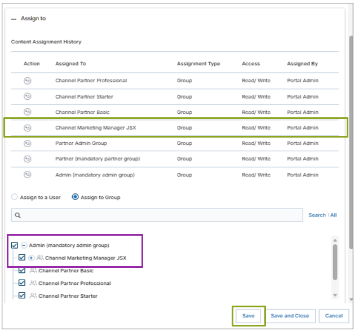Screen dimensions: 354x331
Task: Click Channel Partner Basic in history table
Action: [82, 112]
